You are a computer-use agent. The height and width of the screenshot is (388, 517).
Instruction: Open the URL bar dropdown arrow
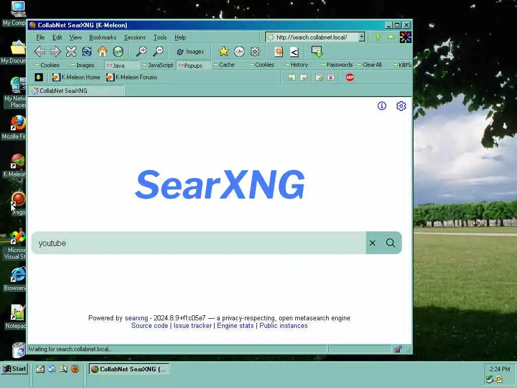point(361,37)
